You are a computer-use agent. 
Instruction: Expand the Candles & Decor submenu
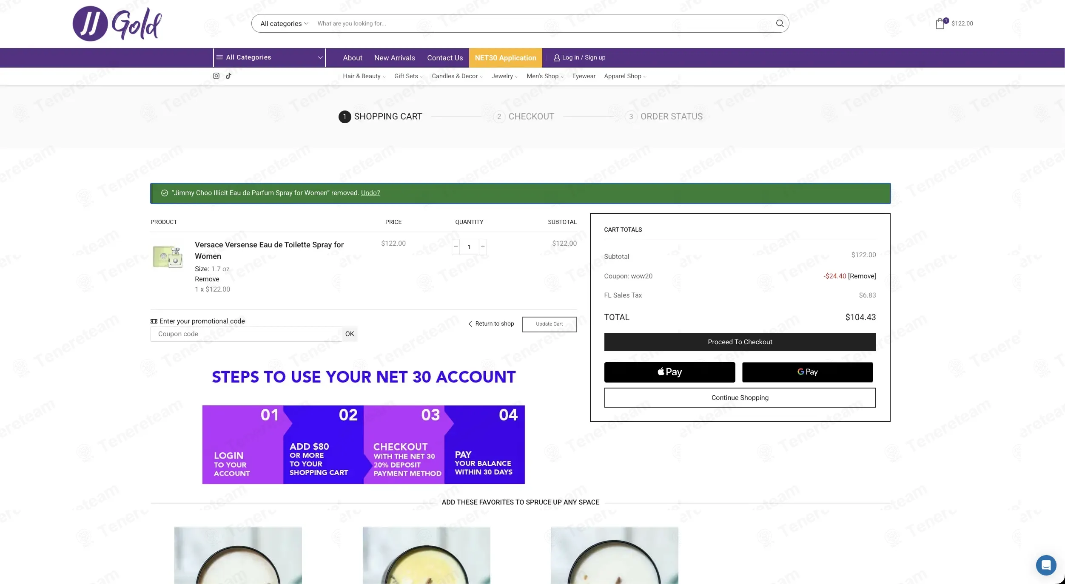point(457,76)
